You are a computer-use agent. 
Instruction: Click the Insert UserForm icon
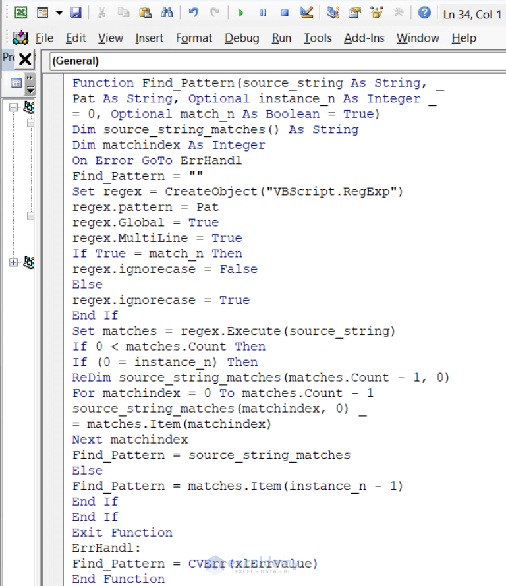point(43,13)
